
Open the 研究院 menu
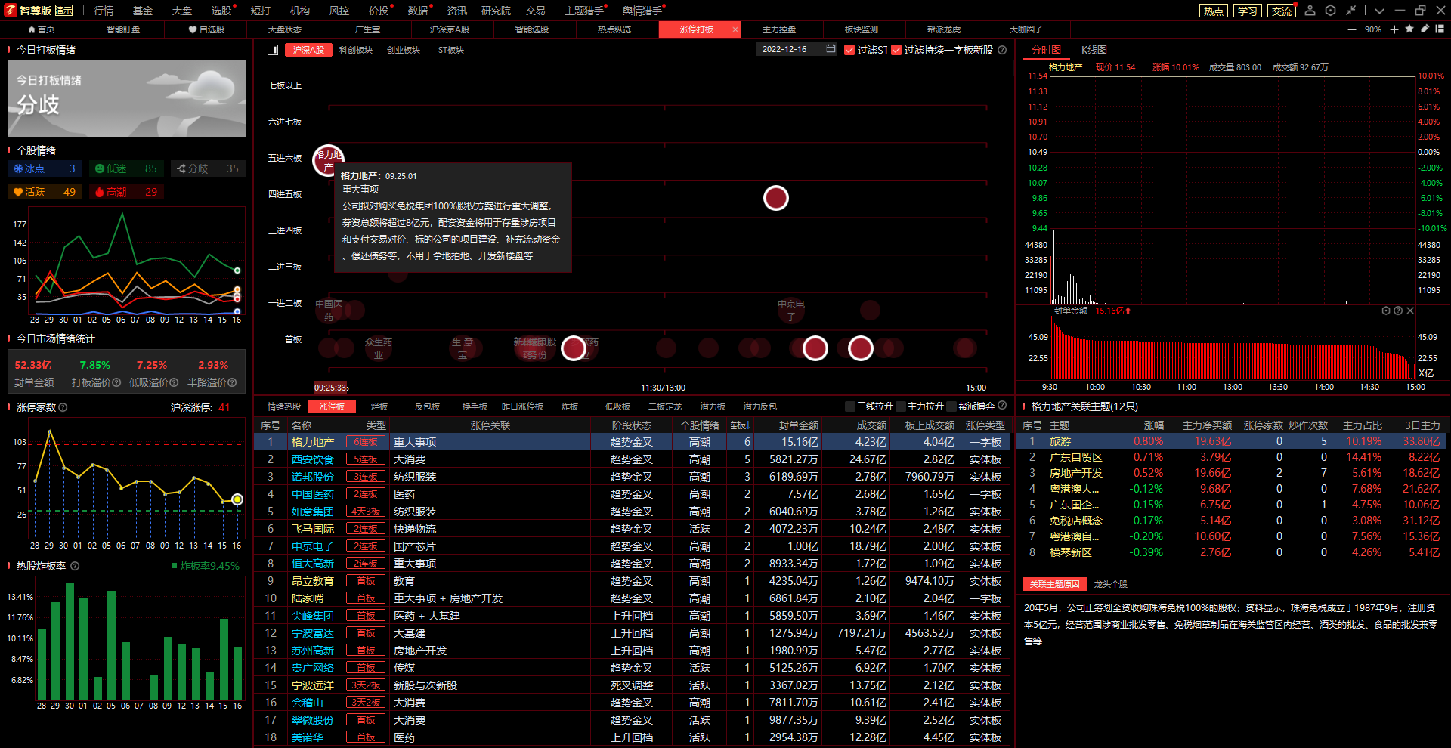[x=496, y=11]
